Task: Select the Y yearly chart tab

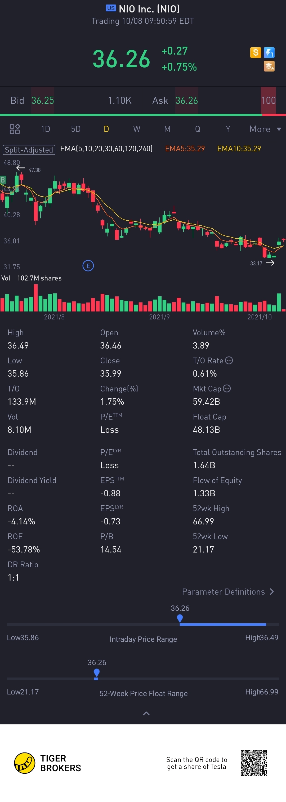Action: (228, 129)
